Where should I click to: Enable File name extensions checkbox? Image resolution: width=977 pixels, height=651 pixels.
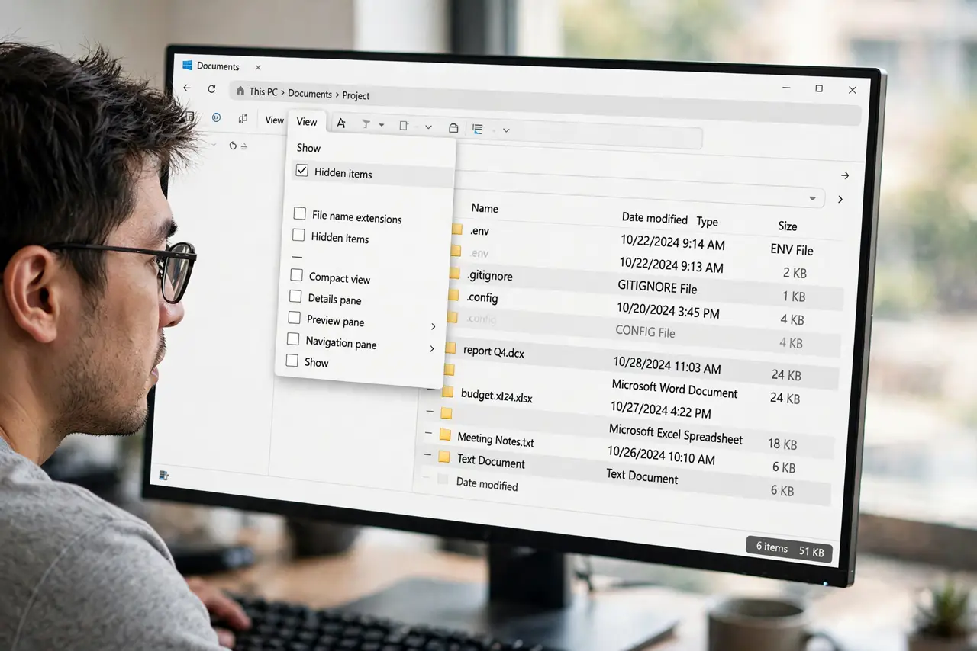(x=299, y=214)
